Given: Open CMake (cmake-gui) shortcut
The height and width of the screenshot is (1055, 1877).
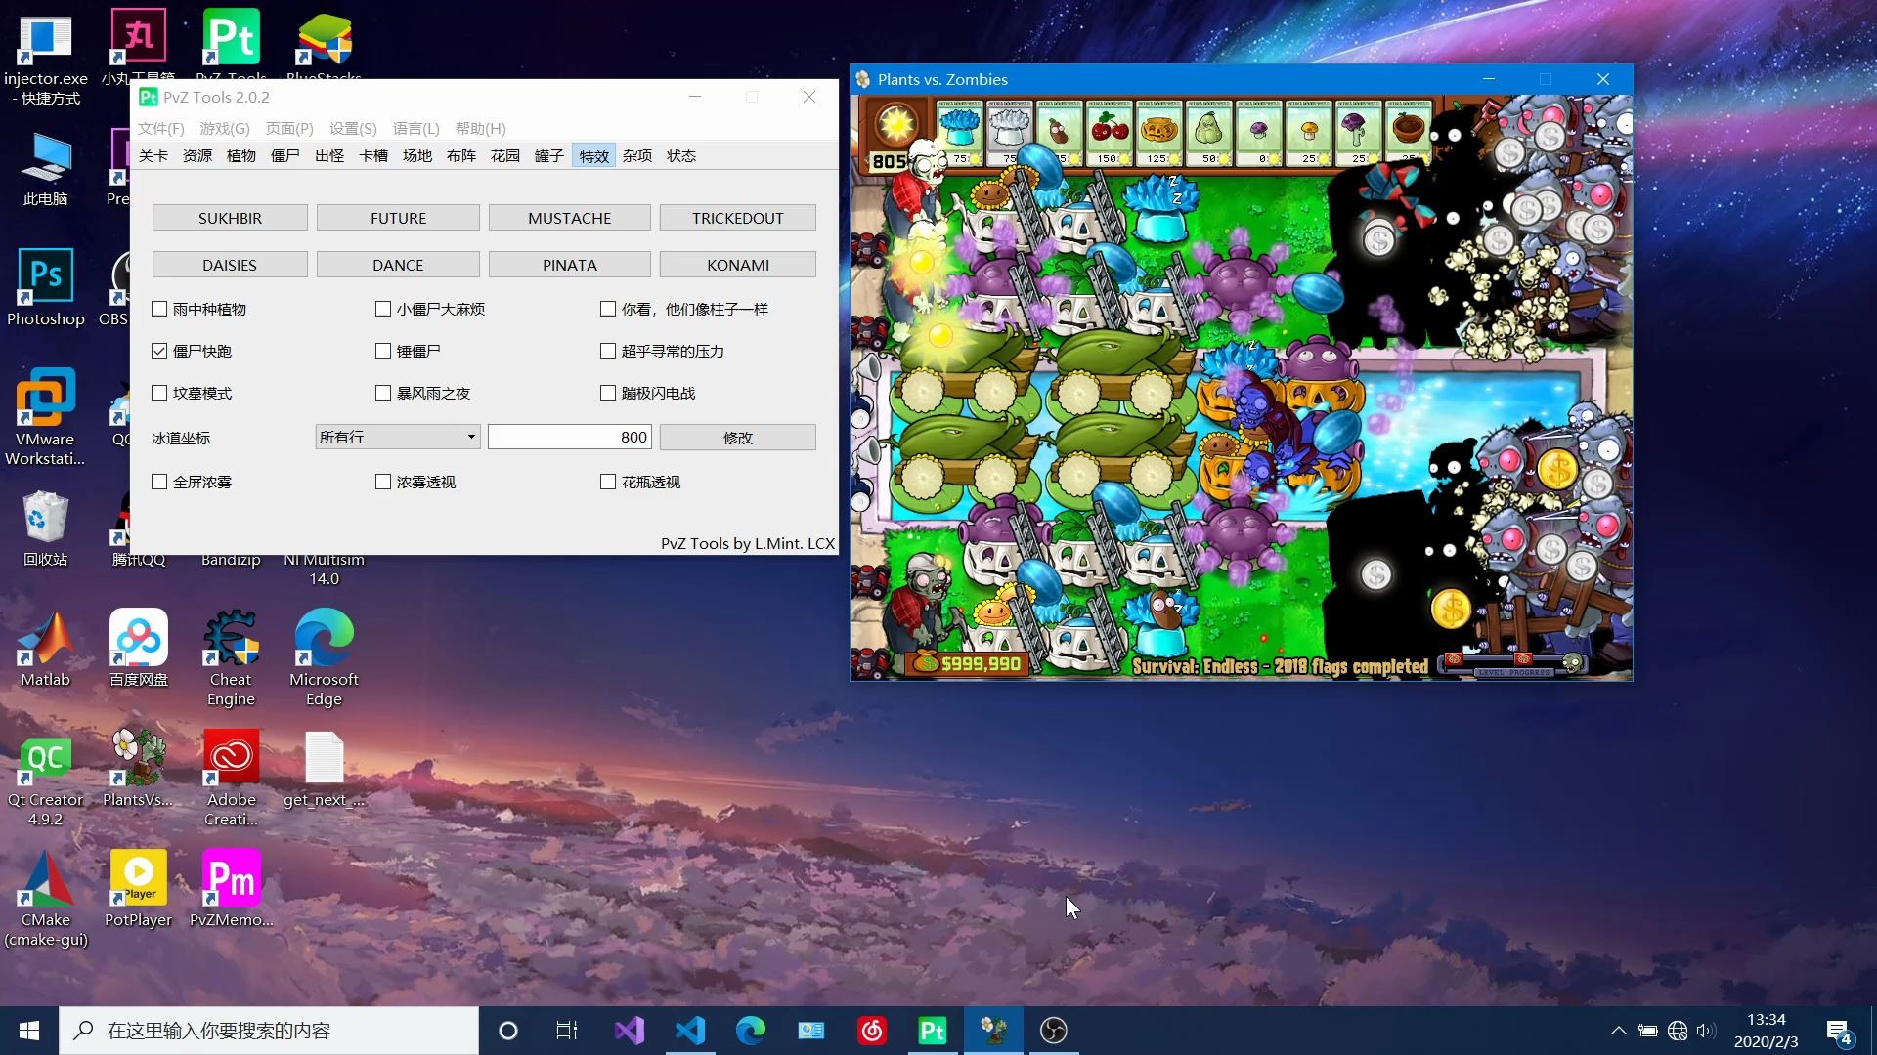Looking at the screenshot, I should pos(45,899).
